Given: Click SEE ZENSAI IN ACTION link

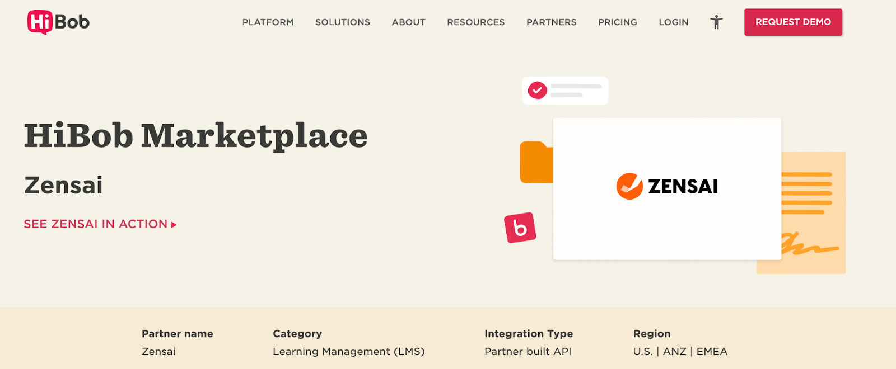Looking at the screenshot, I should pyautogui.click(x=100, y=224).
